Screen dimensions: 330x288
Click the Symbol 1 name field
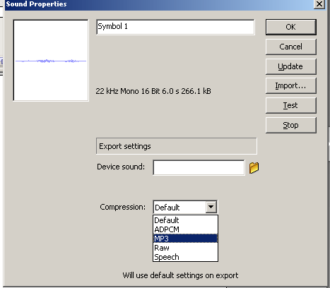(175, 27)
